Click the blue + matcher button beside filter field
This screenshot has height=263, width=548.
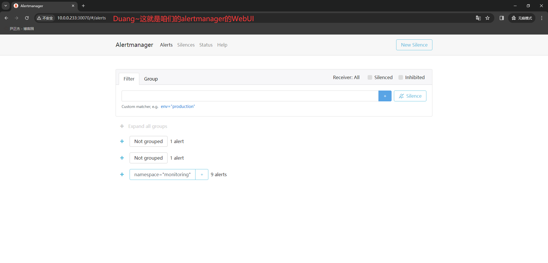pos(385,96)
